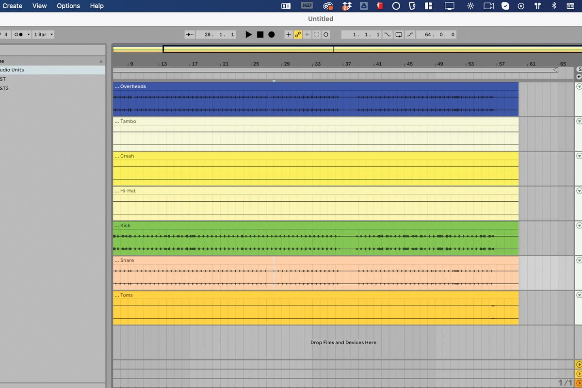Open the metronome settings dropdown arrow
Viewport: 582px width, 388px height.
pyautogui.click(x=28, y=34)
